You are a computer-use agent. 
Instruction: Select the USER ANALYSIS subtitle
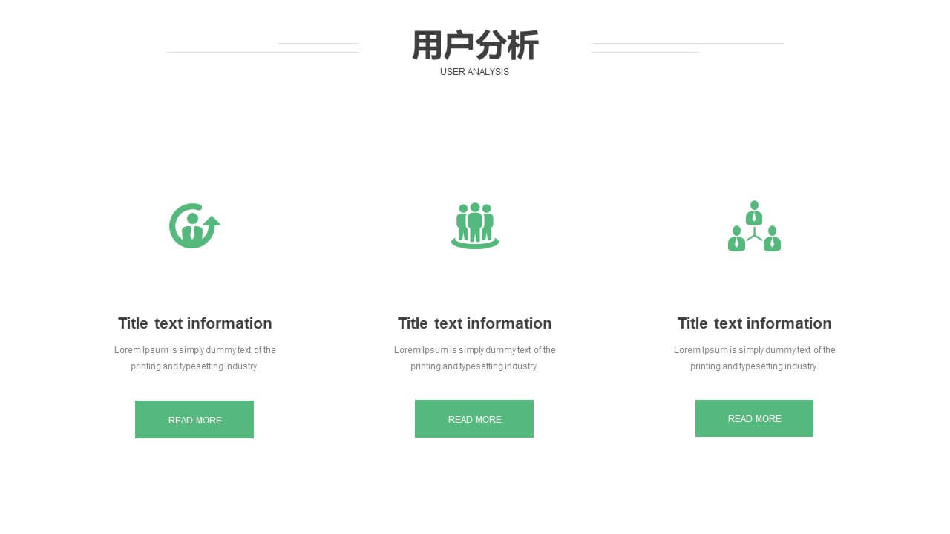[474, 72]
